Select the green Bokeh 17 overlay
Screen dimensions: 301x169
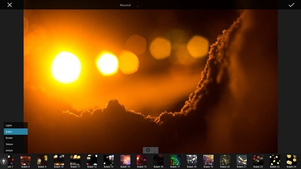(x=175, y=160)
